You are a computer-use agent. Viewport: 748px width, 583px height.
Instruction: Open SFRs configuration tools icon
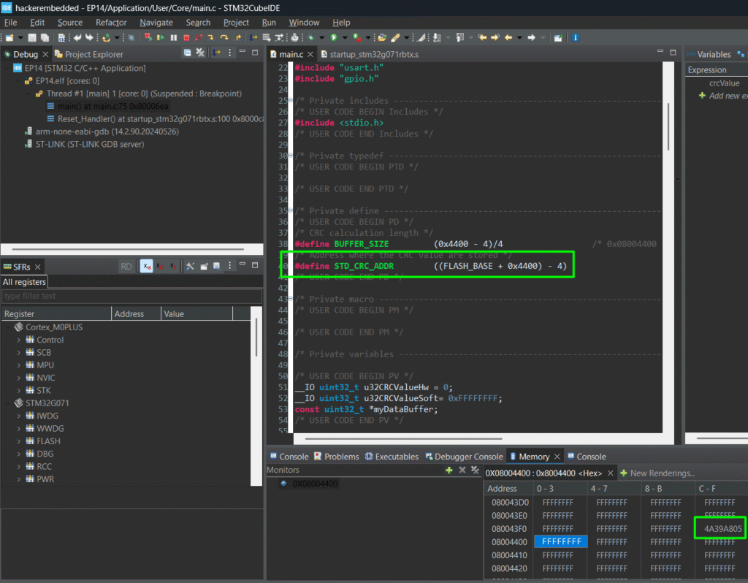pyautogui.click(x=190, y=267)
